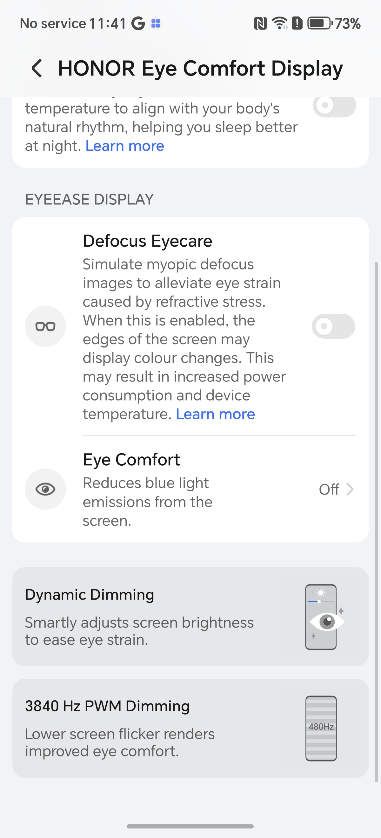The image size is (381, 838).
Task: Tap the eye icon beside Eye Comfort
Action: pos(45,489)
